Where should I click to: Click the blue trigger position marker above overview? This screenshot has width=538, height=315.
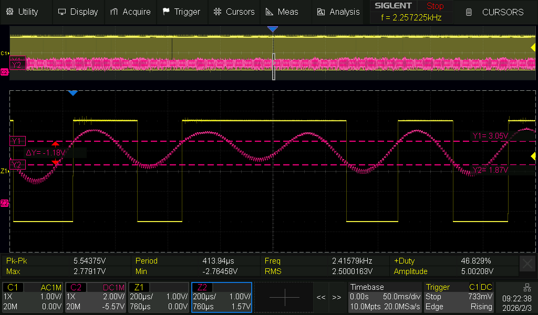pyautogui.click(x=273, y=29)
